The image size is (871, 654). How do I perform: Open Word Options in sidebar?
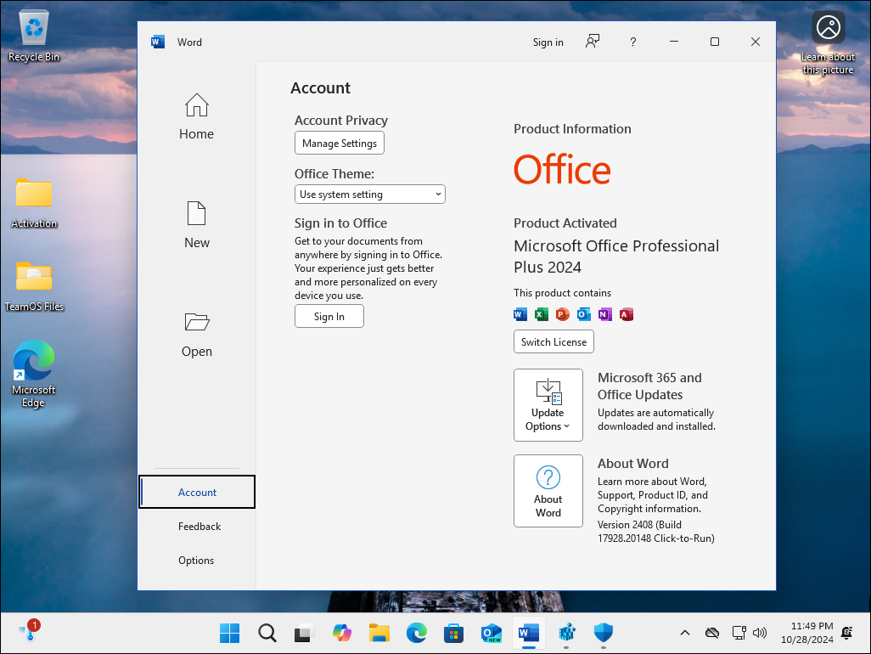tap(196, 561)
